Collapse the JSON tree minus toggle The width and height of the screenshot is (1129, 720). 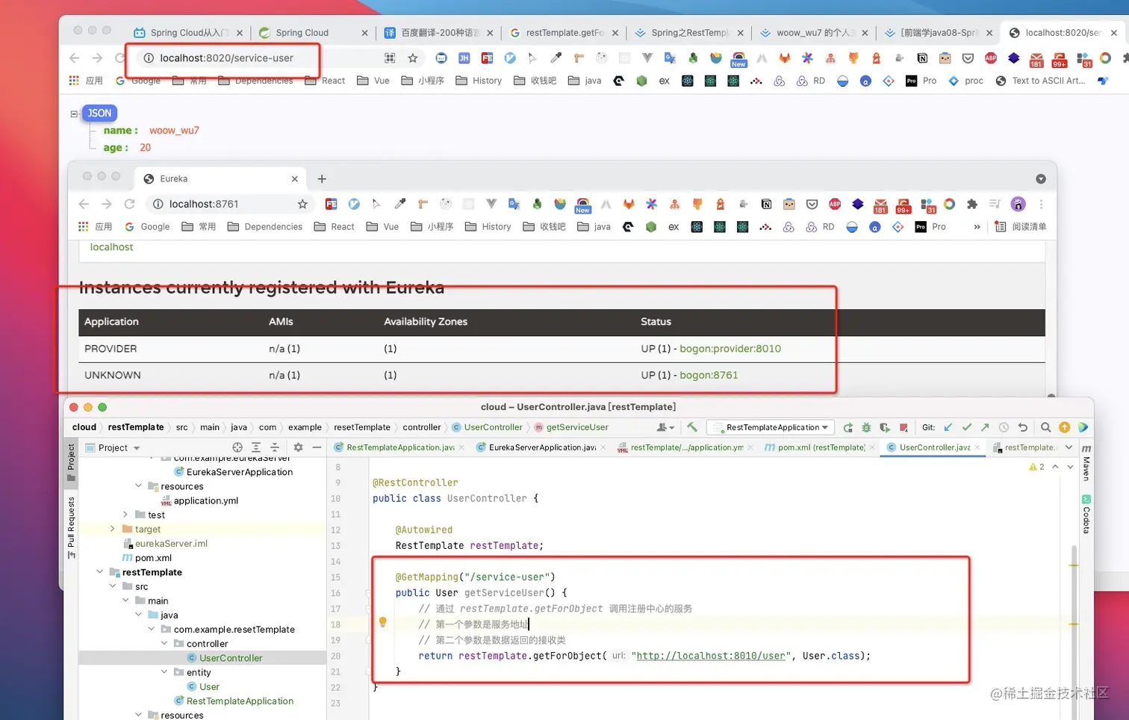(x=74, y=114)
